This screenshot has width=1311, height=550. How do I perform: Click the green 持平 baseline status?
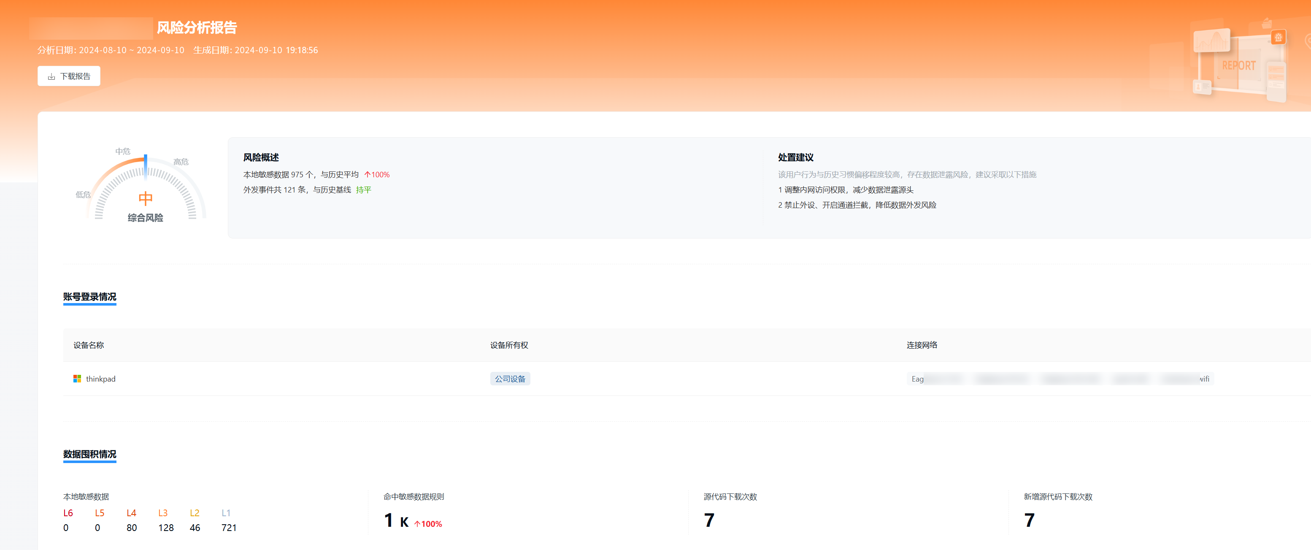363,190
